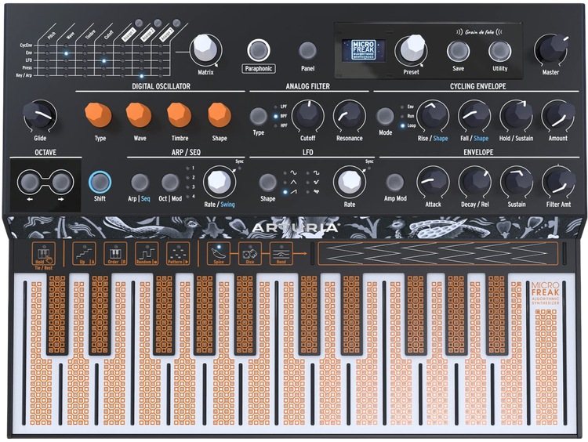Click the orange oscillator Type knob

tap(98, 114)
